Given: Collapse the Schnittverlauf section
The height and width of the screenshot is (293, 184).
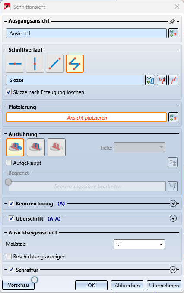Looking at the screenshot, I should (6, 49).
